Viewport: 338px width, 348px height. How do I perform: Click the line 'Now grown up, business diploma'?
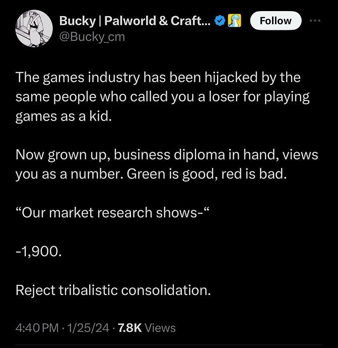(167, 155)
